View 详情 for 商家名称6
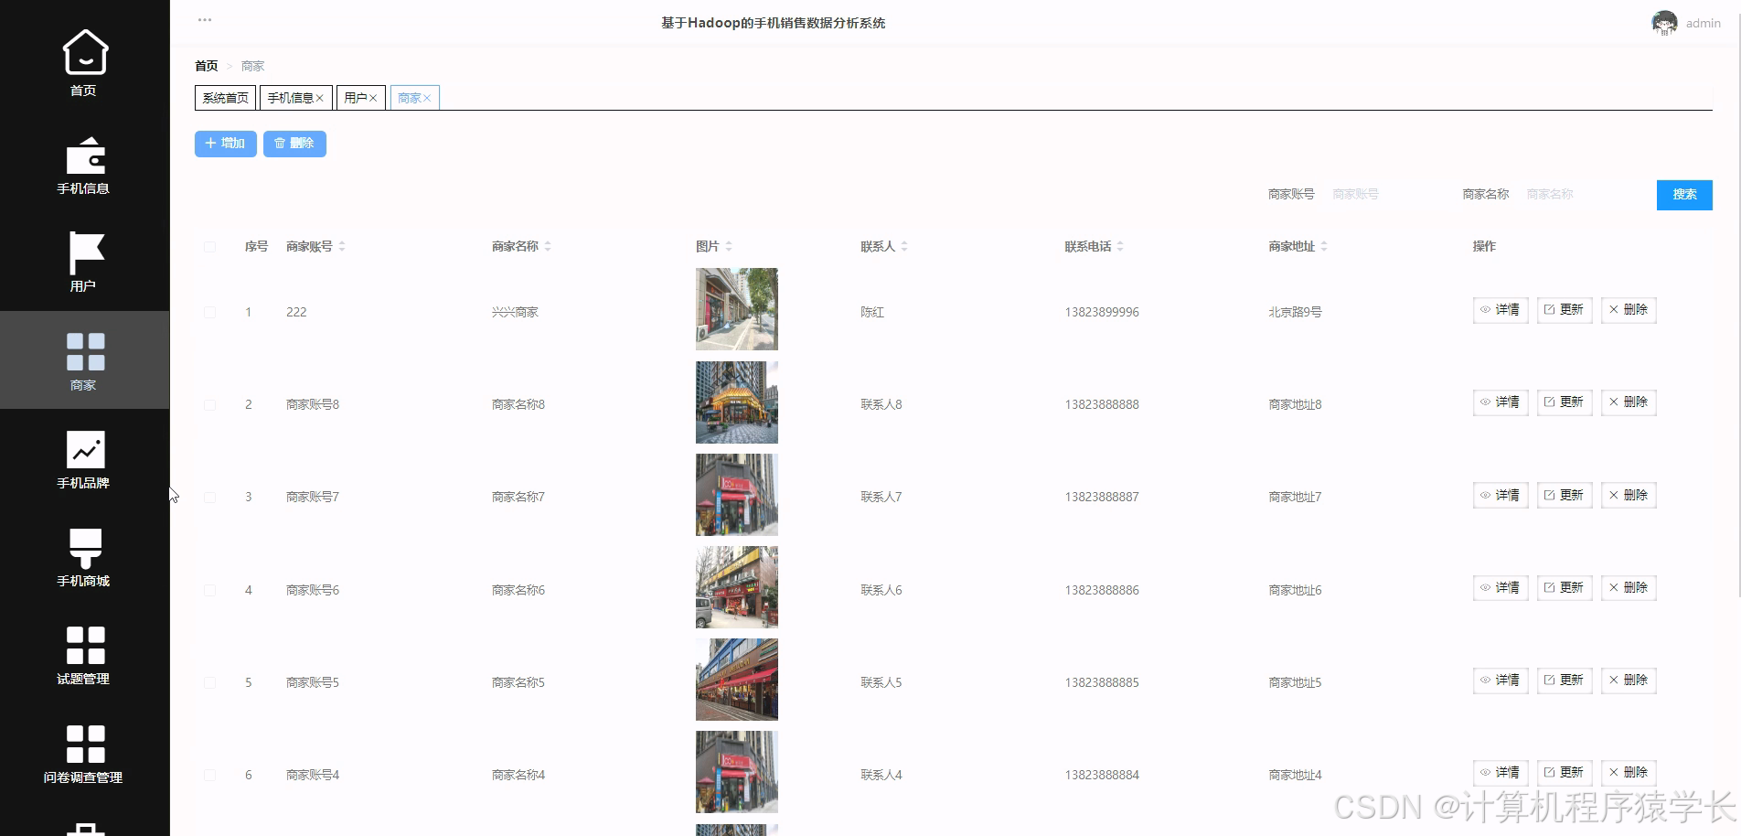This screenshot has width=1741, height=836. (x=1501, y=588)
